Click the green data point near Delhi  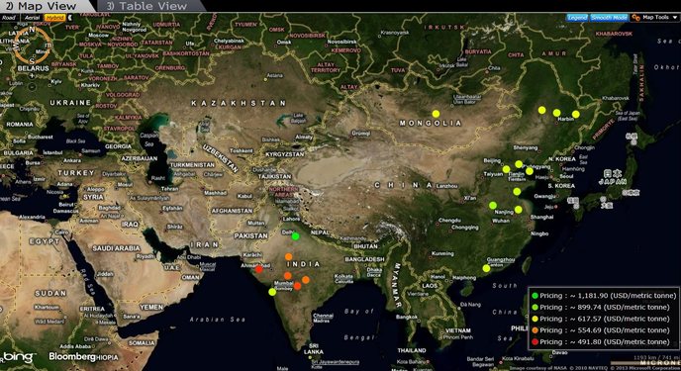pyautogui.click(x=295, y=236)
